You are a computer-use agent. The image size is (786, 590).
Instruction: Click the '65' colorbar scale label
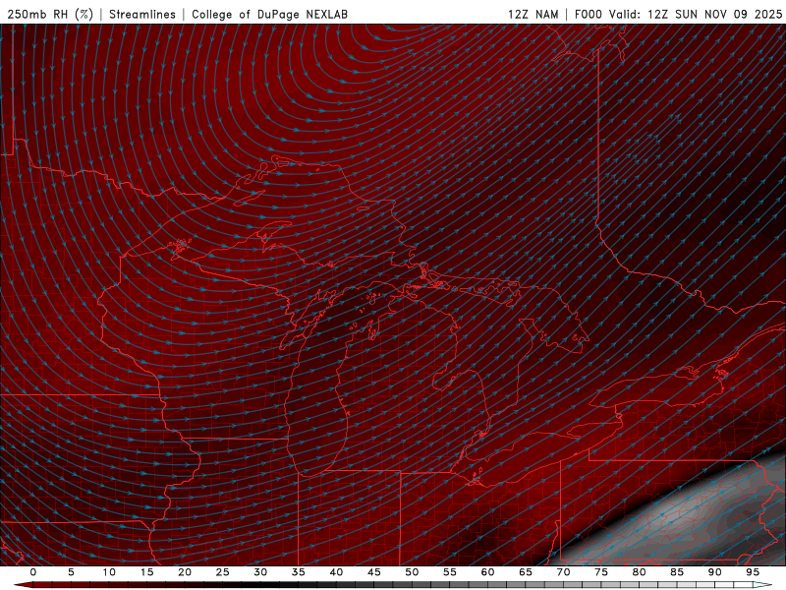(x=526, y=572)
